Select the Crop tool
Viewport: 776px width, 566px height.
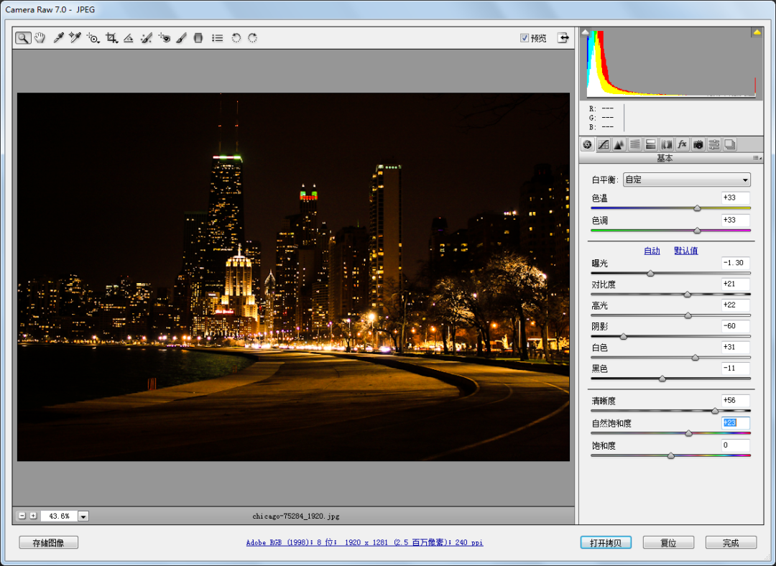tap(111, 37)
